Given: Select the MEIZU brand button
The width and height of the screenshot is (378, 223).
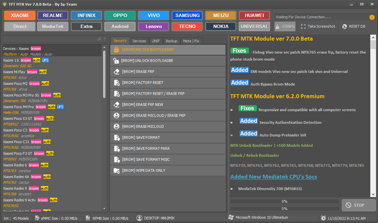Looking at the screenshot, I should pos(221,15).
